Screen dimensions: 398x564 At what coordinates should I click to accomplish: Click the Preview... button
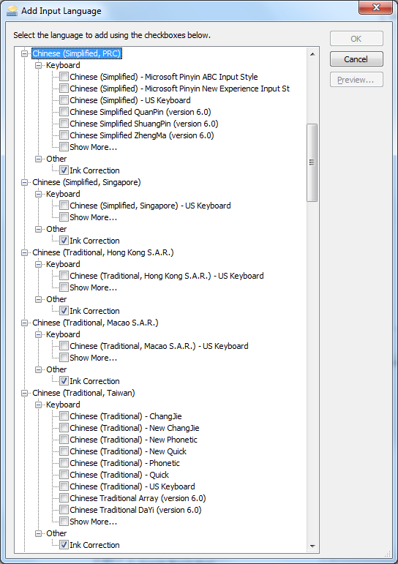(356, 80)
